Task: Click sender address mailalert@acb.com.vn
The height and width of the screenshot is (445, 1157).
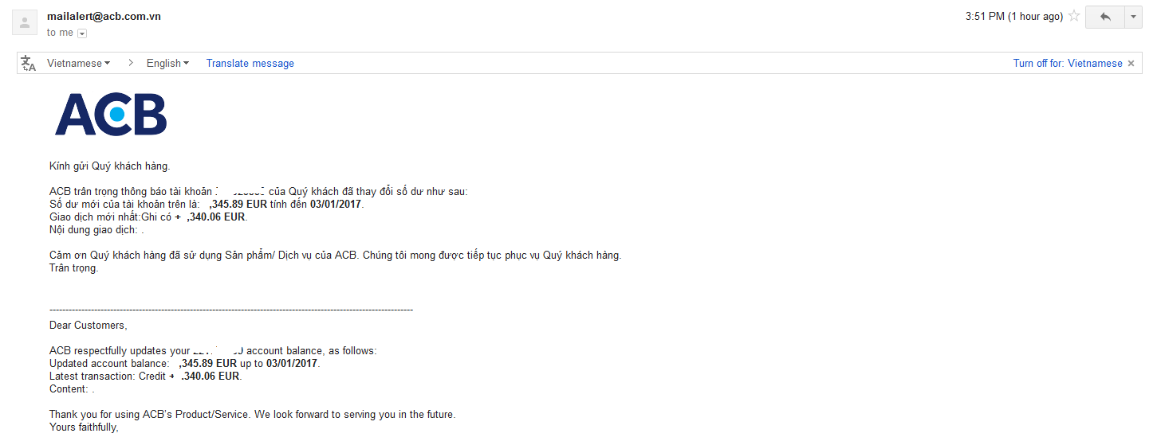Action: click(104, 16)
